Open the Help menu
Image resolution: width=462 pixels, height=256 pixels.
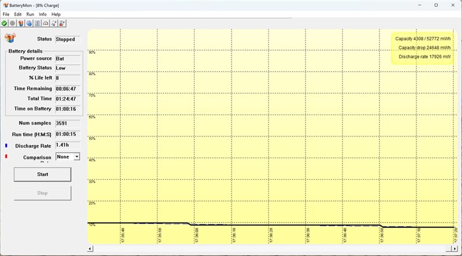[56, 14]
